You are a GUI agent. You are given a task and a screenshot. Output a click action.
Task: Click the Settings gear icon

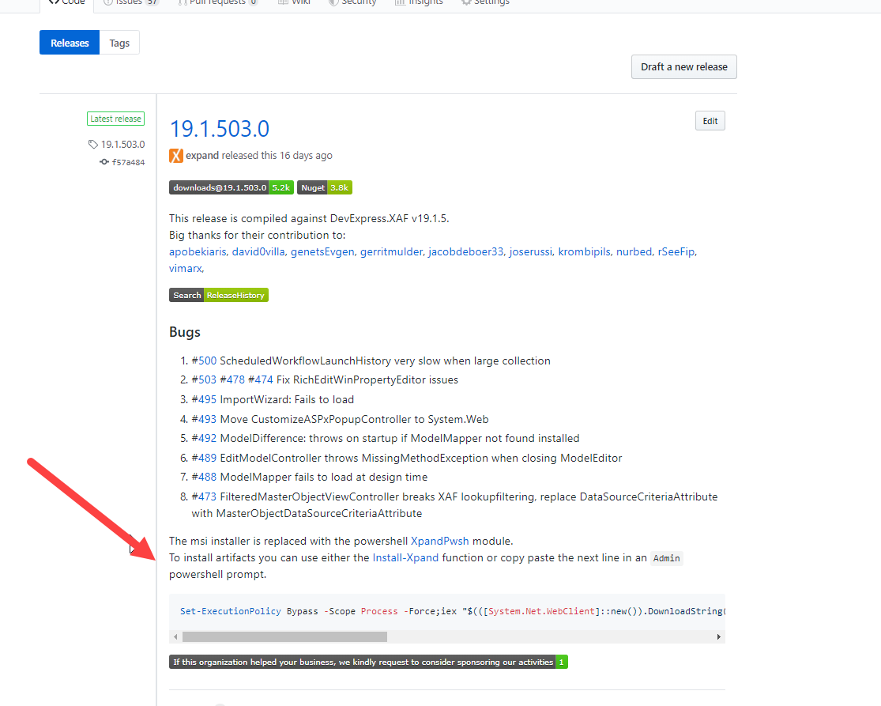(465, 3)
